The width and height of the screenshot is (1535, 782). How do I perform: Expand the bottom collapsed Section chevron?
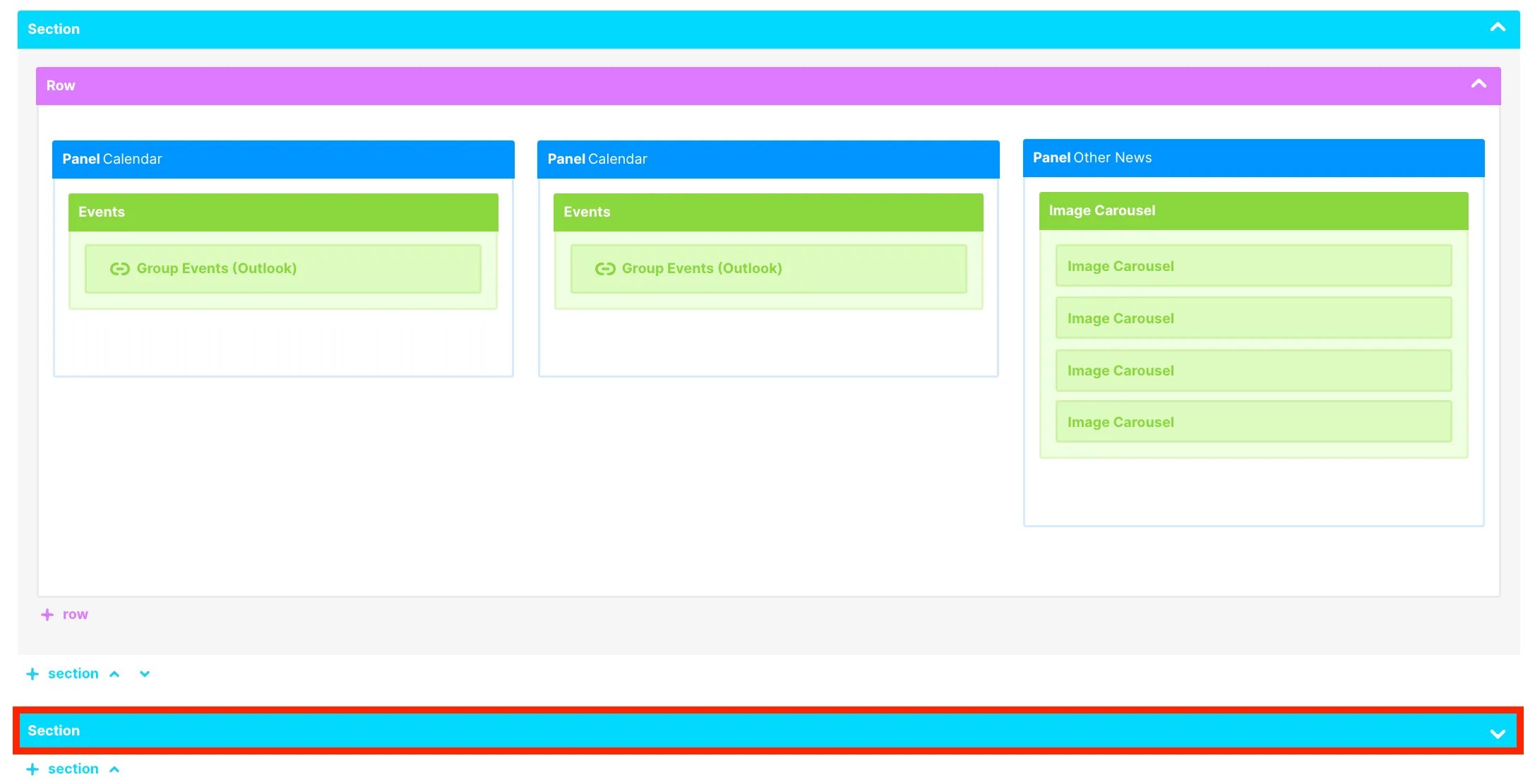[1498, 733]
